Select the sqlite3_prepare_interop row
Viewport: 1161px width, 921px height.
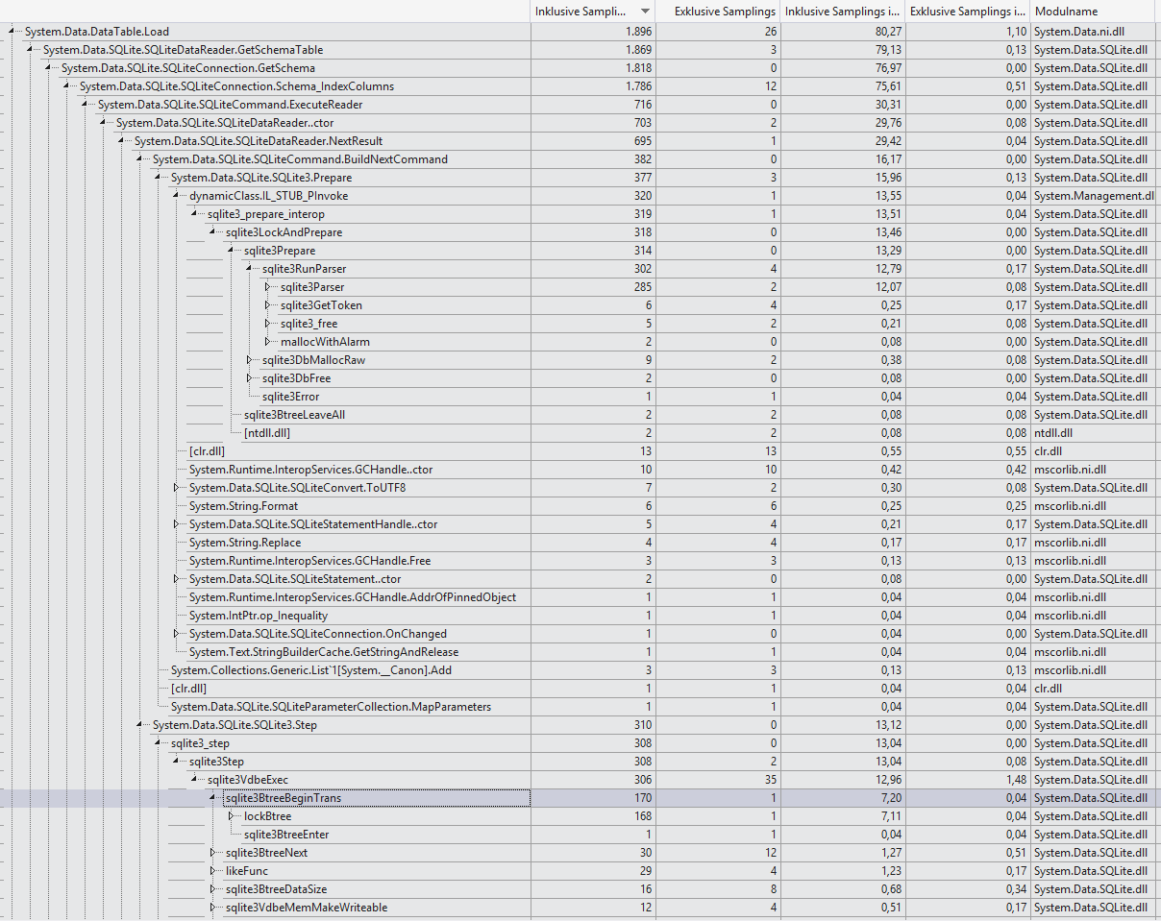[266, 214]
